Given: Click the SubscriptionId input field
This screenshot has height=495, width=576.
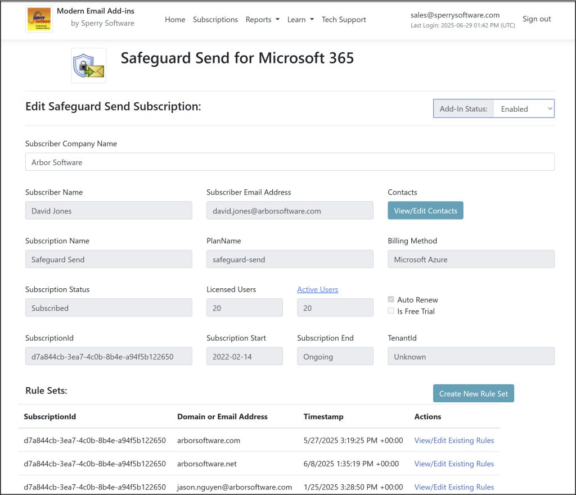Looking at the screenshot, I should [x=109, y=357].
